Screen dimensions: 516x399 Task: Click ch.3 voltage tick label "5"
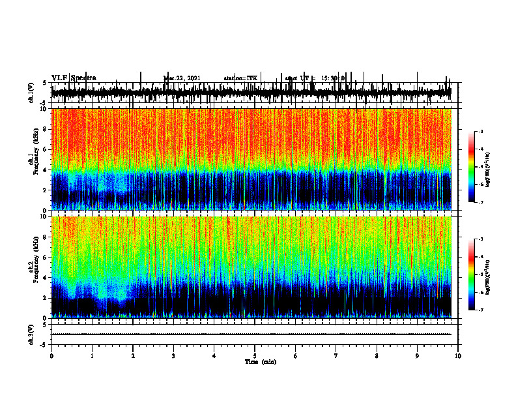[46, 325]
